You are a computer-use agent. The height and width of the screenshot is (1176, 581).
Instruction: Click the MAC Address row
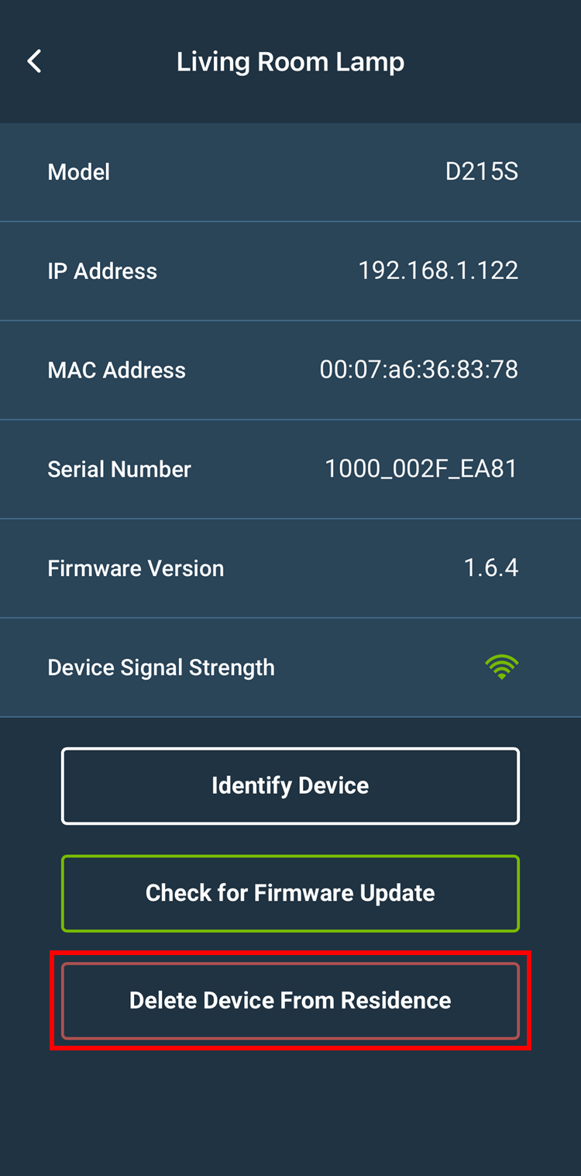[290, 370]
